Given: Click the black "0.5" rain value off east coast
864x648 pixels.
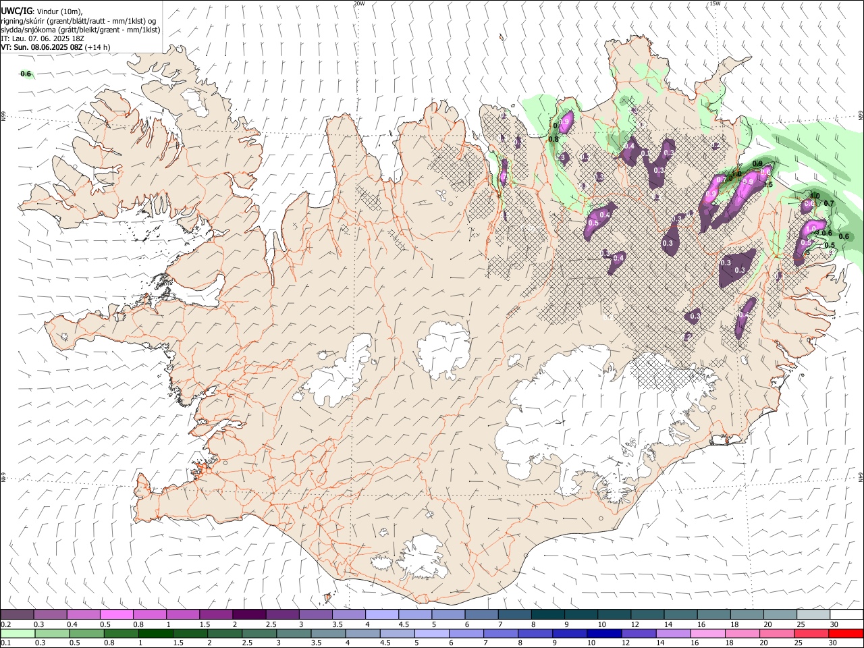Looking at the screenshot, I should (830, 245).
